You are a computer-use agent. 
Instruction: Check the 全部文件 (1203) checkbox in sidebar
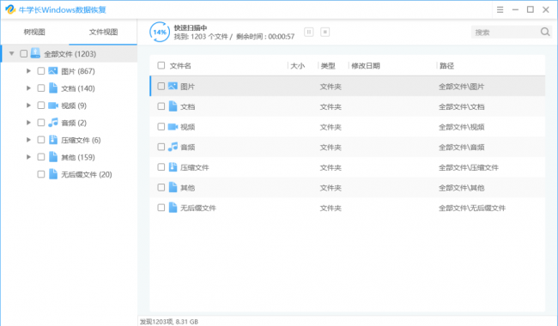23,54
